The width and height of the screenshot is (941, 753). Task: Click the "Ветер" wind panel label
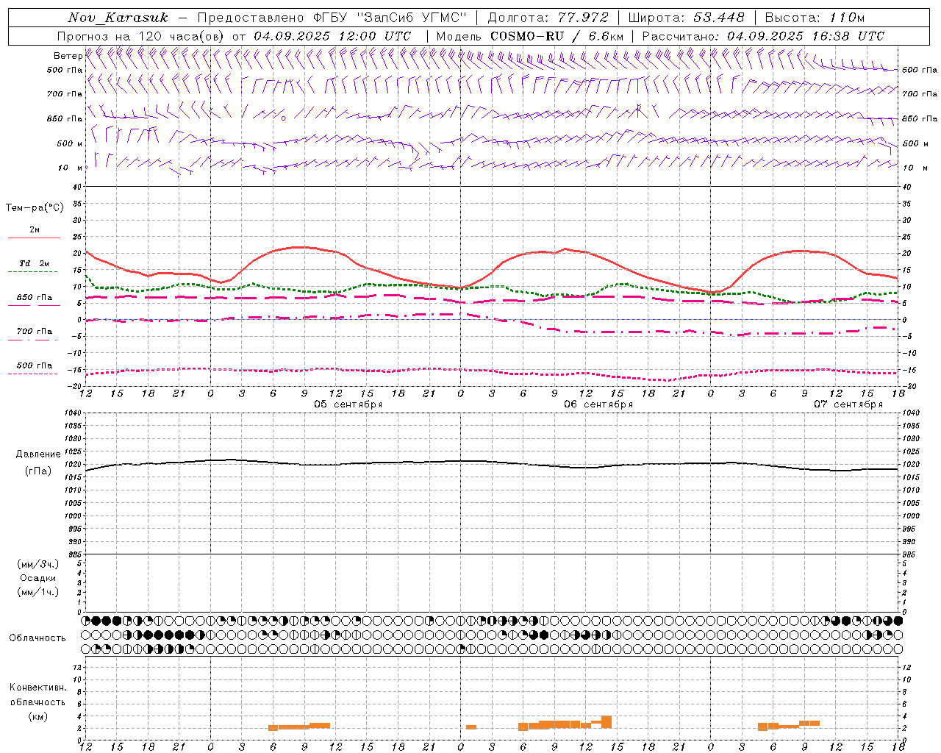[68, 56]
